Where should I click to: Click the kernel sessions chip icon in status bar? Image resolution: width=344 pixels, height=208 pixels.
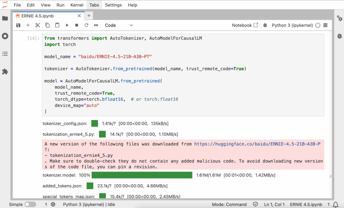pos(53,204)
